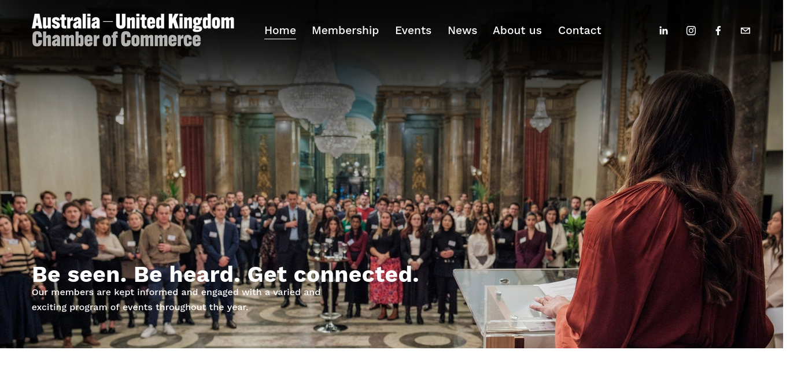790x376 pixels.
Task: Visit the Facebook page icon
Action: coord(718,31)
